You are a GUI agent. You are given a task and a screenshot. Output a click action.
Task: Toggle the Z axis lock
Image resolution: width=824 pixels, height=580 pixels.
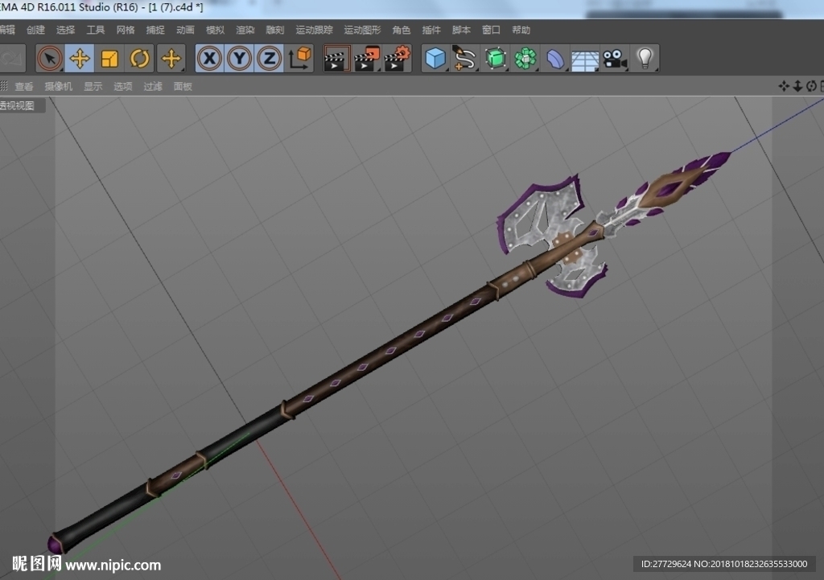click(x=270, y=58)
